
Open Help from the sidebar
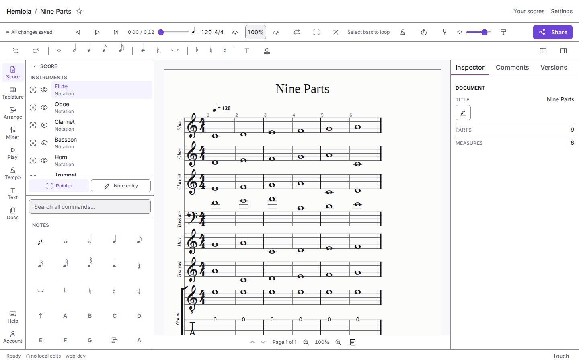coord(13,317)
